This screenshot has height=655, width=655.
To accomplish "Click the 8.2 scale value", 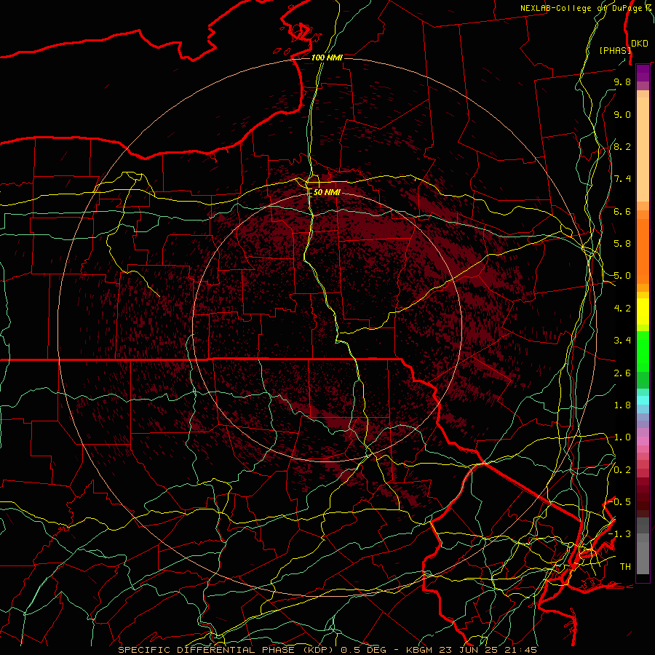I will 622,146.
